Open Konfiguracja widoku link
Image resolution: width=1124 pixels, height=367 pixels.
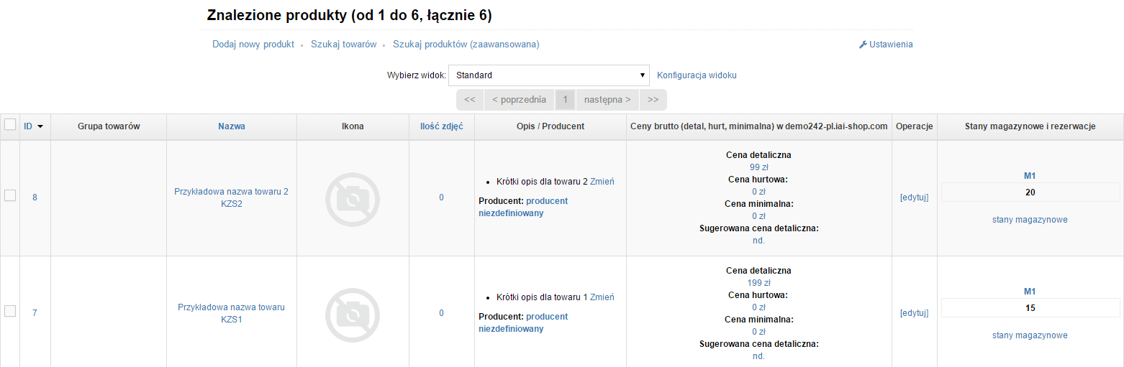click(697, 75)
